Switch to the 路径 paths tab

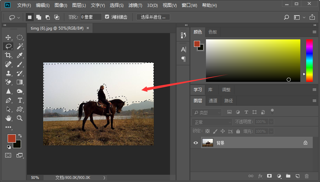click(228, 100)
